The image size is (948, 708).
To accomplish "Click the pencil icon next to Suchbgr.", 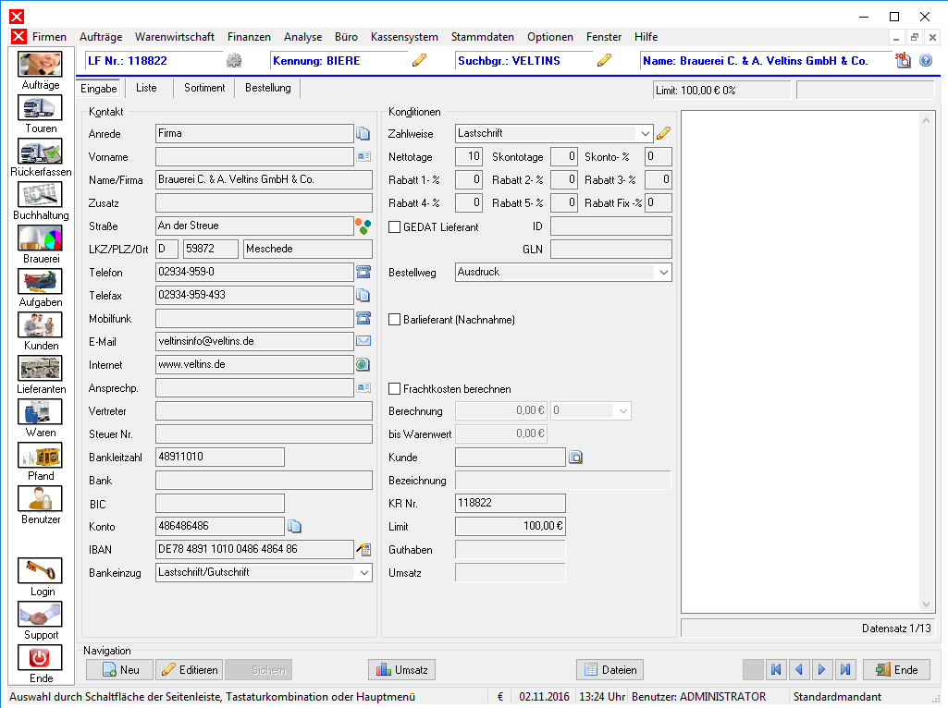I will click(x=604, y=60).
